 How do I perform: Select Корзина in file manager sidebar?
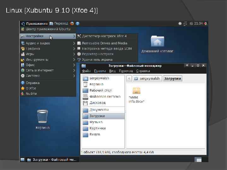(x=103, y=84)
